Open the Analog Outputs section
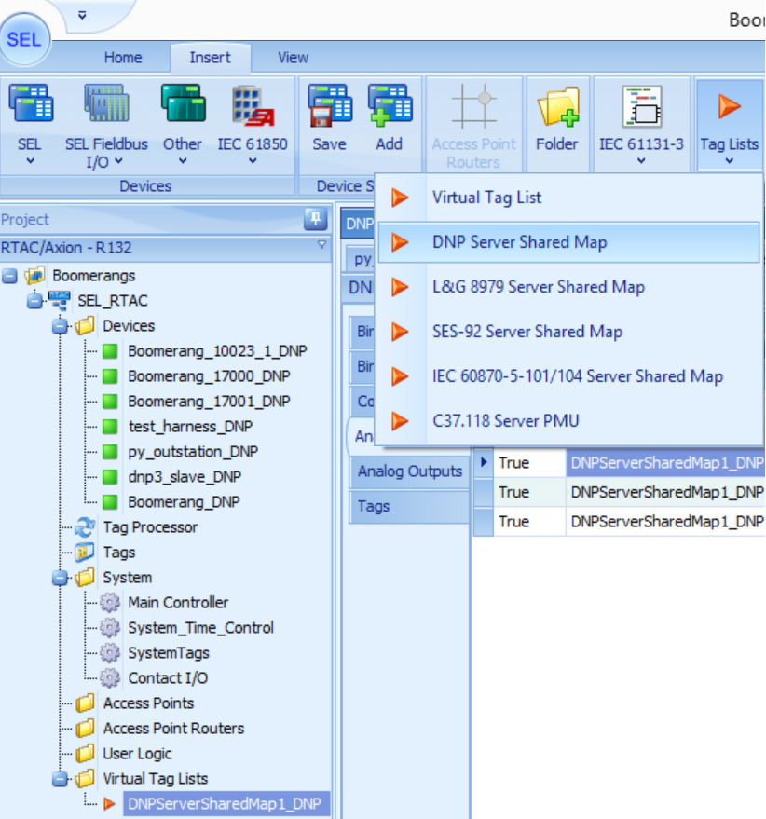 [x=408, y=471]
